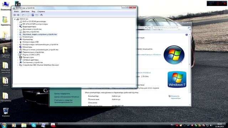Open the Справка menu

pos(41,11)
